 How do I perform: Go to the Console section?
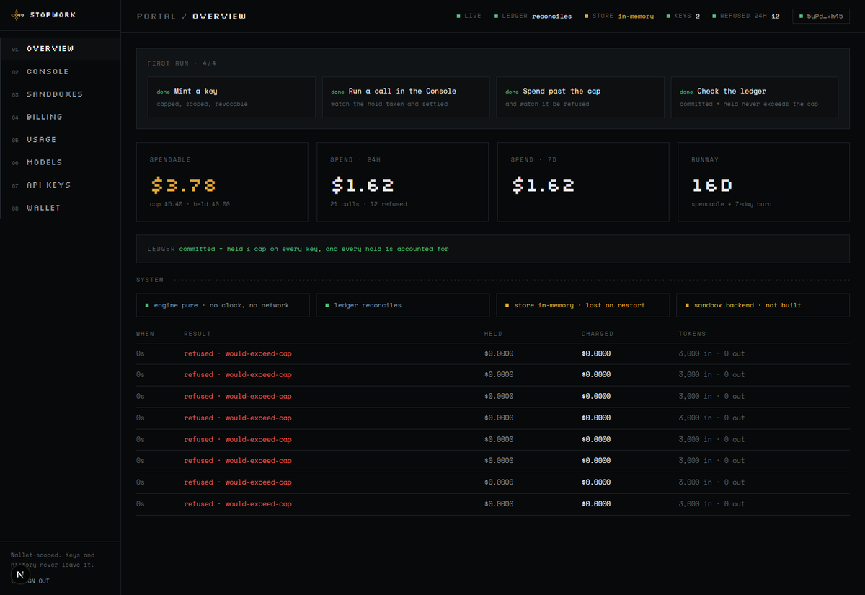point(61,71)
